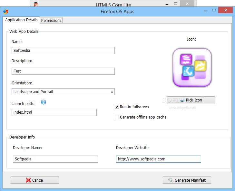Click the Icon label text
The width and height of the screenshot is (235, 191).
191,39
